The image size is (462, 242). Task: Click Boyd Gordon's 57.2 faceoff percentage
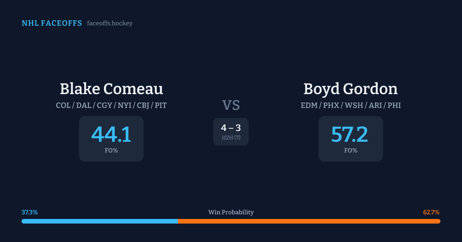pyautogui.click(x=350, y=134)
